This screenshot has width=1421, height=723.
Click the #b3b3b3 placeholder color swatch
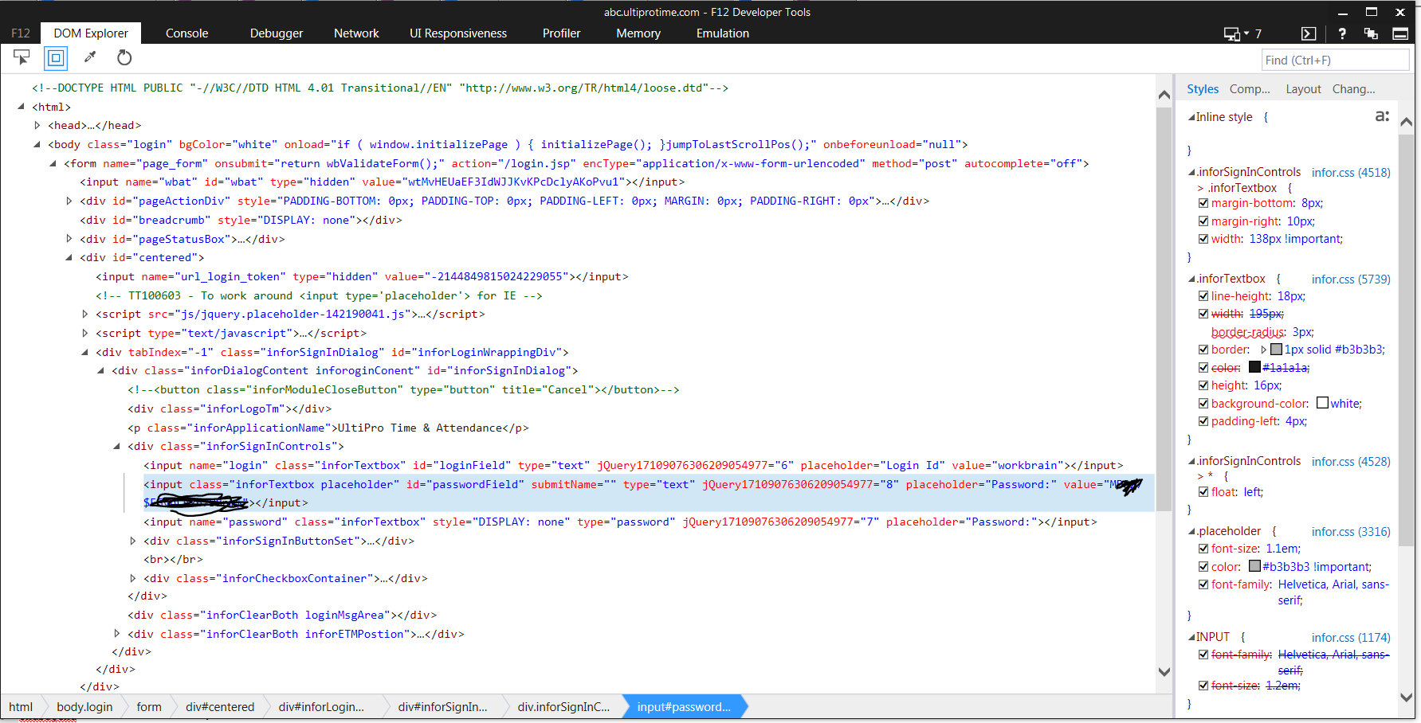click(1254, 566)
